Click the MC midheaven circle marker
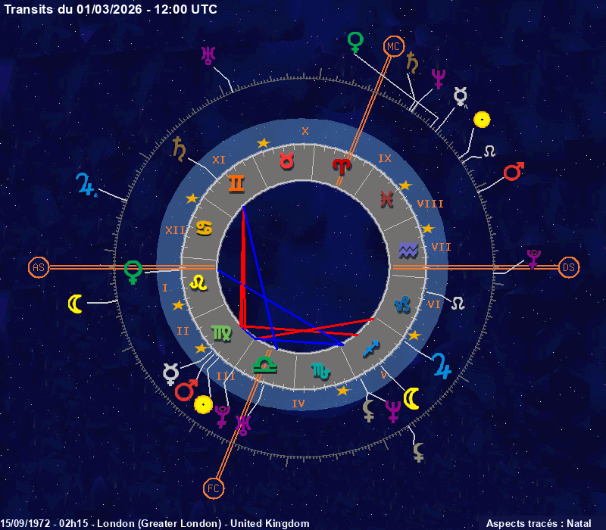The image size is (606, 530). (x=392, y=47)
